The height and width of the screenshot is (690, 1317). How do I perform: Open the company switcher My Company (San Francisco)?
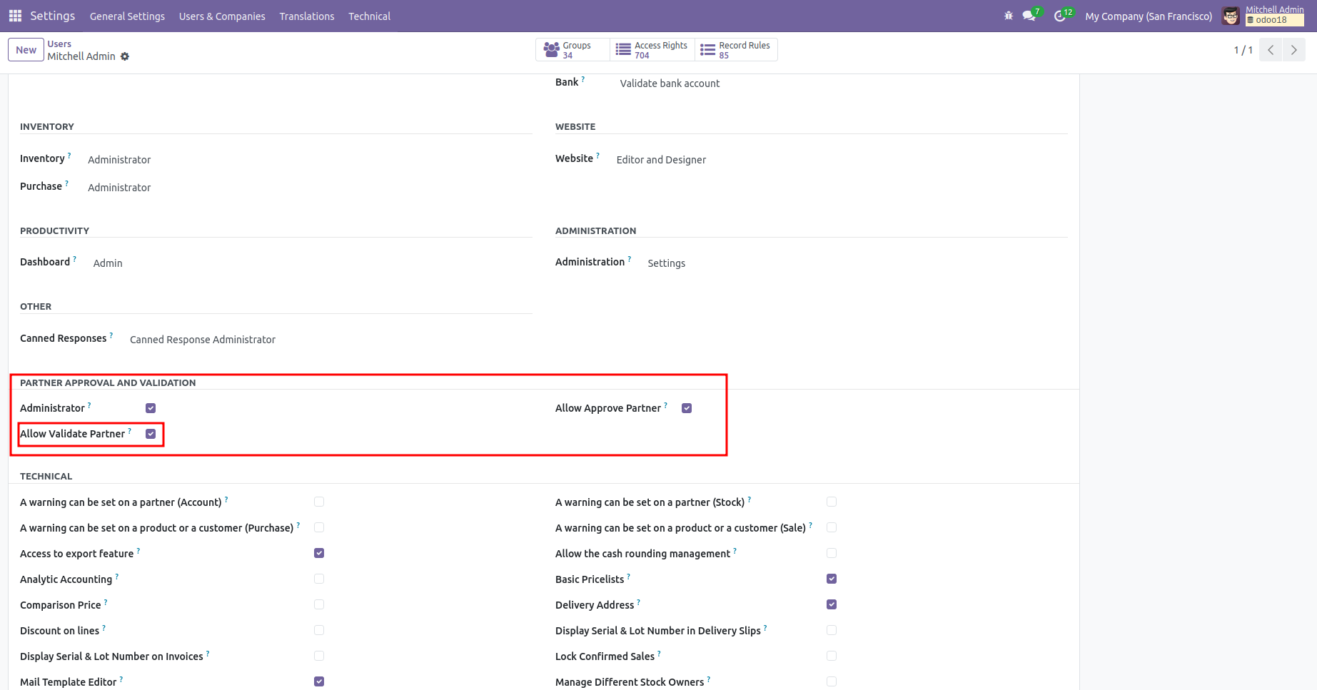click(1149, 16)
